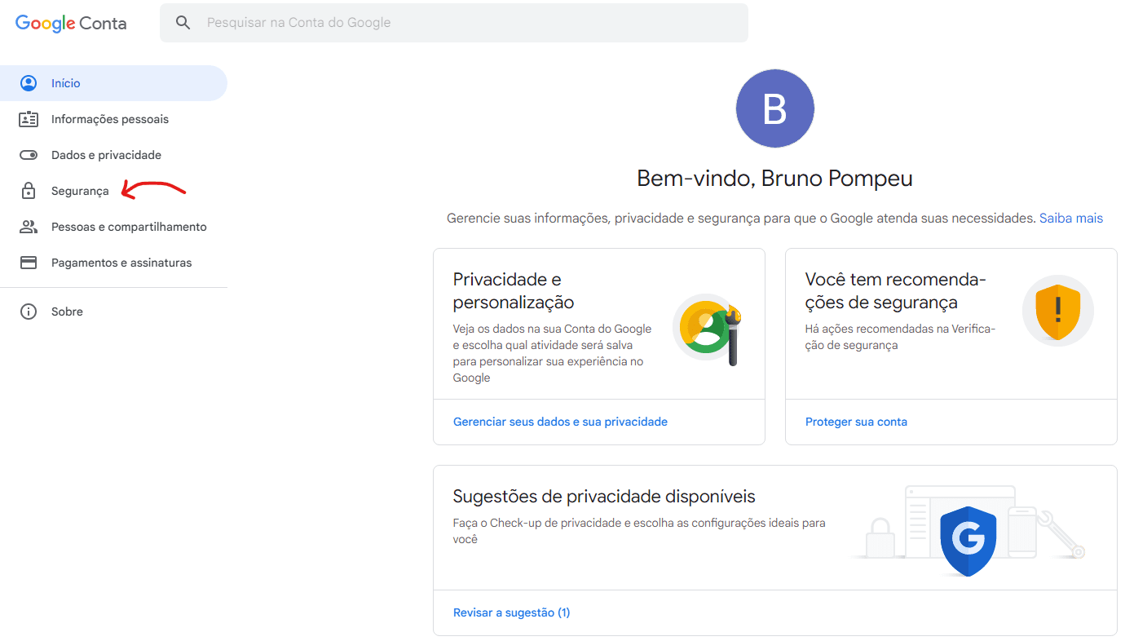Focus the Pesquisar na Conta do Google field
The height and width of the screenshot is (641, 1125).
coord(454,23)
